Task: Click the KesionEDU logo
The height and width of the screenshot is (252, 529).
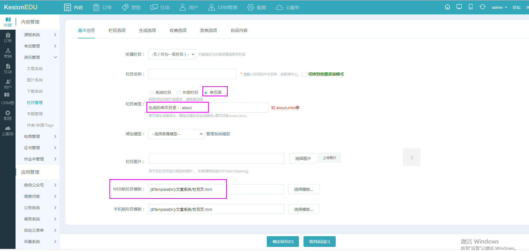Action: point(21,7)
